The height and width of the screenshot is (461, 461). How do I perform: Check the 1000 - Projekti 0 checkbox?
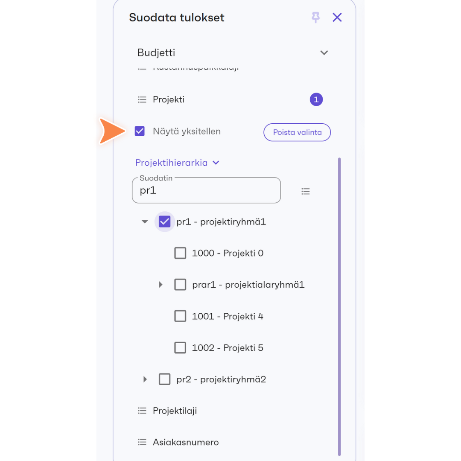(x=180, y=253)
